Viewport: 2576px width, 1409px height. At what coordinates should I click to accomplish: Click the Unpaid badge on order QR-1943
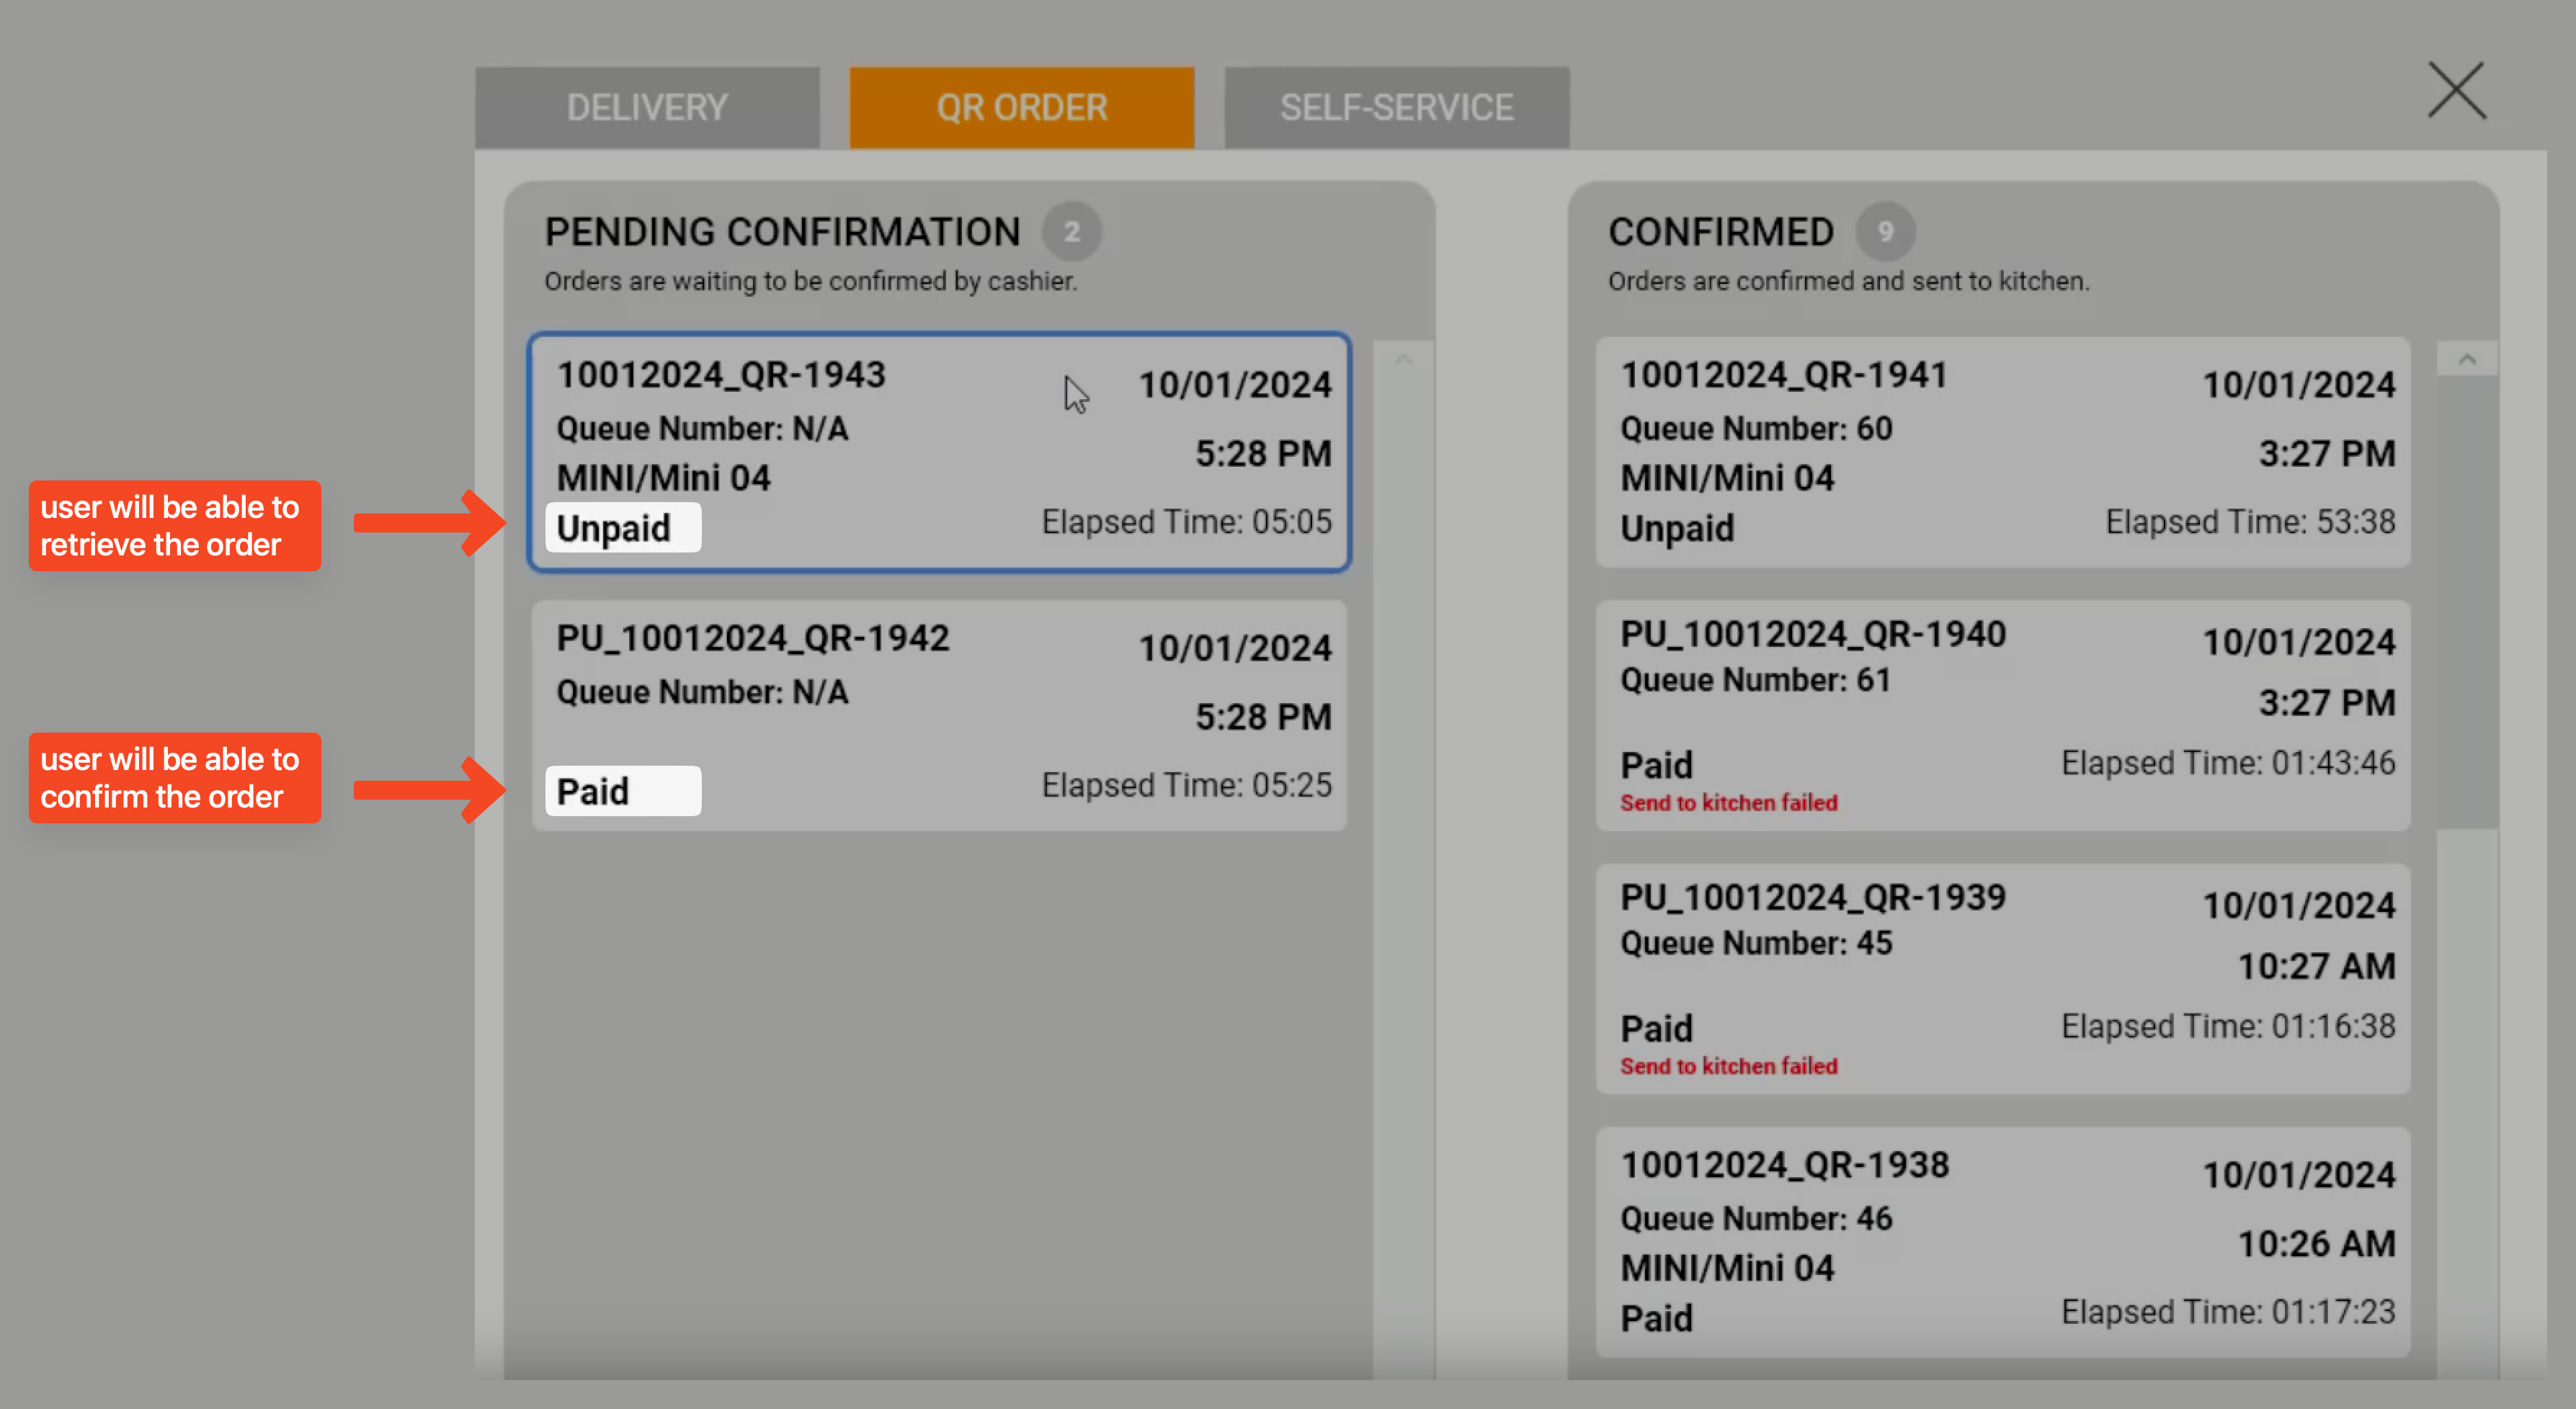pos(623,528)
